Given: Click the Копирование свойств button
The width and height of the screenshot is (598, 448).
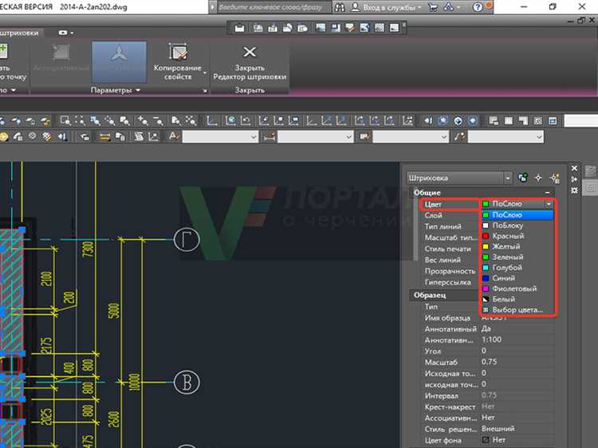Looking at the screenshot, I should click(178, 63).
